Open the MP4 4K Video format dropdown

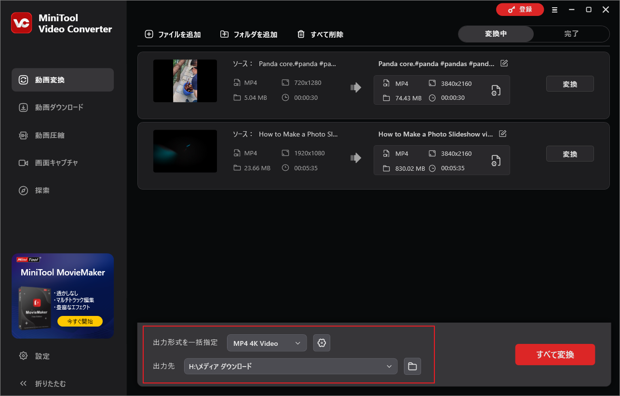tap(267, 343)
